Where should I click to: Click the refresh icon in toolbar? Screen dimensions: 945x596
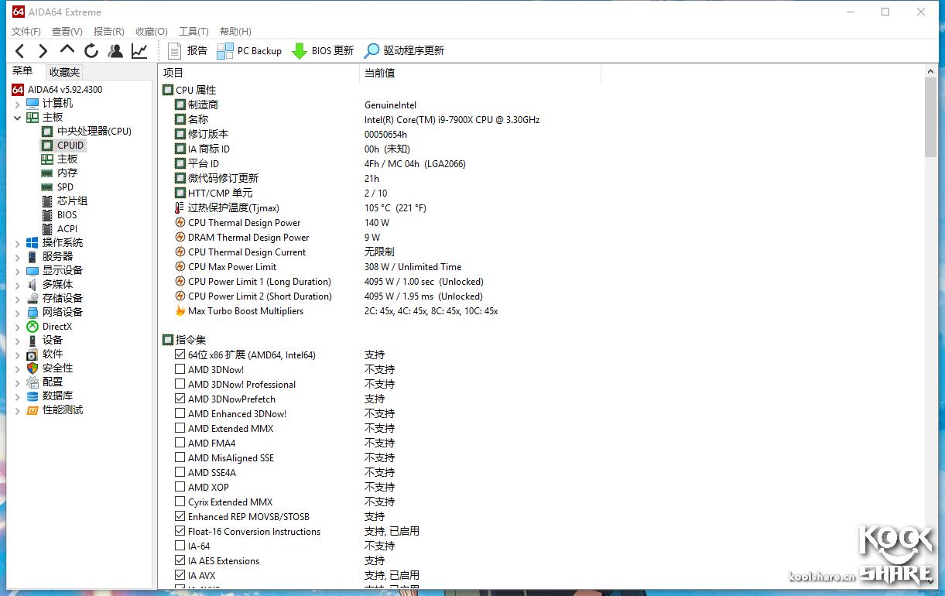[x=91, y=50]
